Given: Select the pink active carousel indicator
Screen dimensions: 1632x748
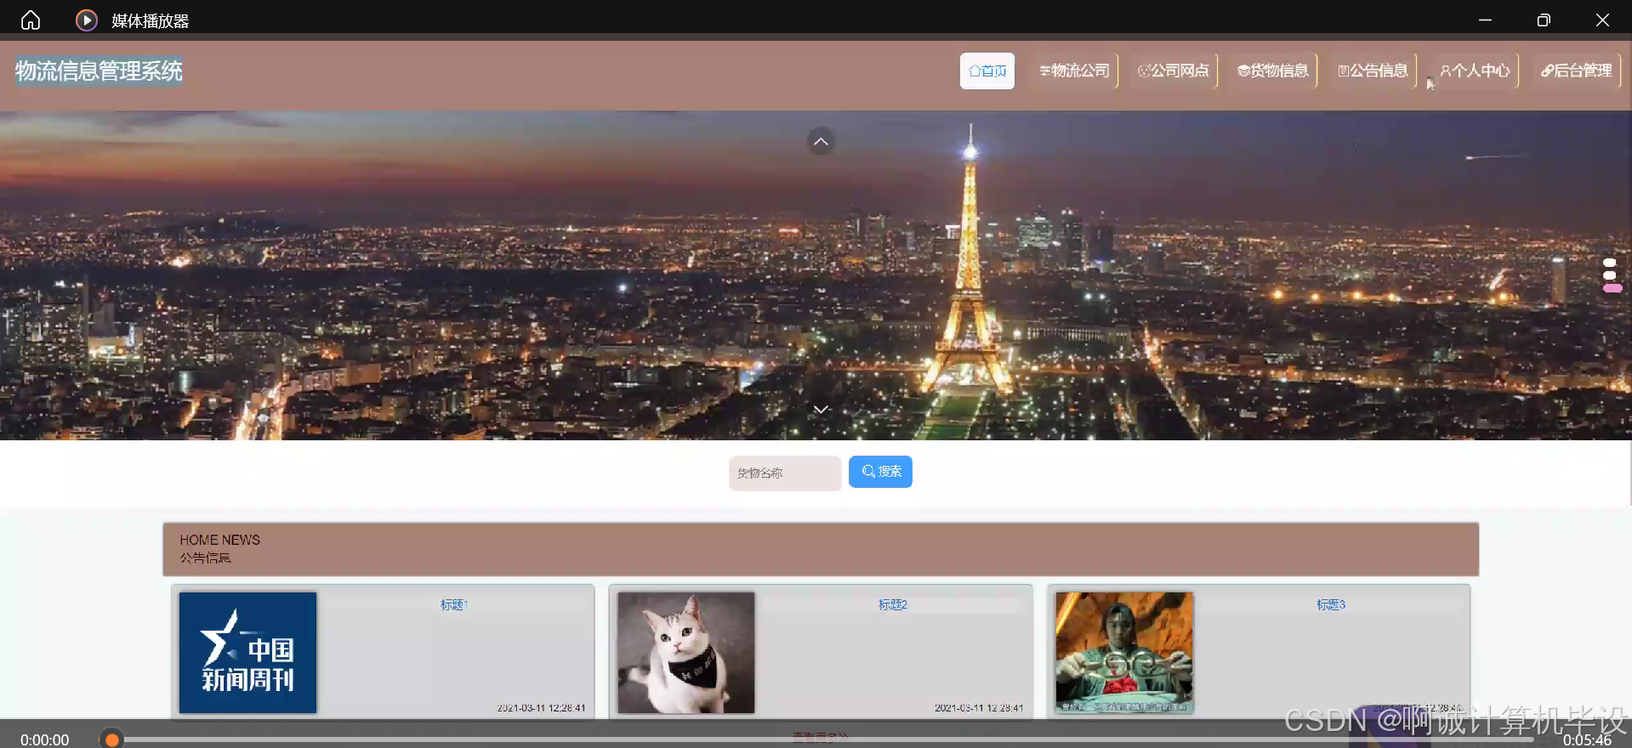Looking at the screenshot, I should [1612, 288].
